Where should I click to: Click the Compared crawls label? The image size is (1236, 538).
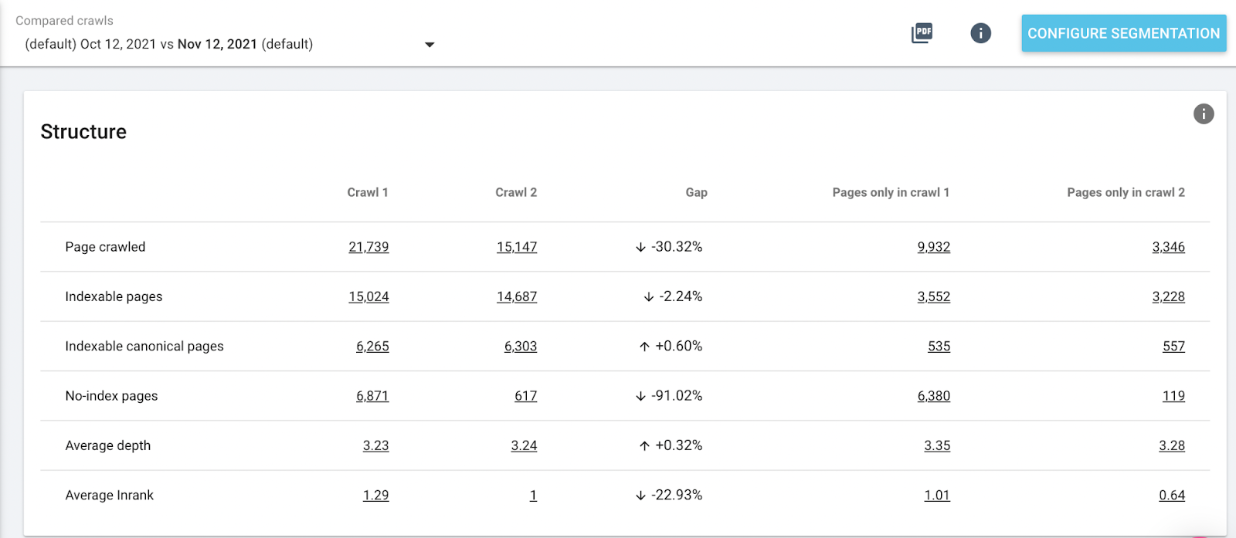[x=64, y=21]
